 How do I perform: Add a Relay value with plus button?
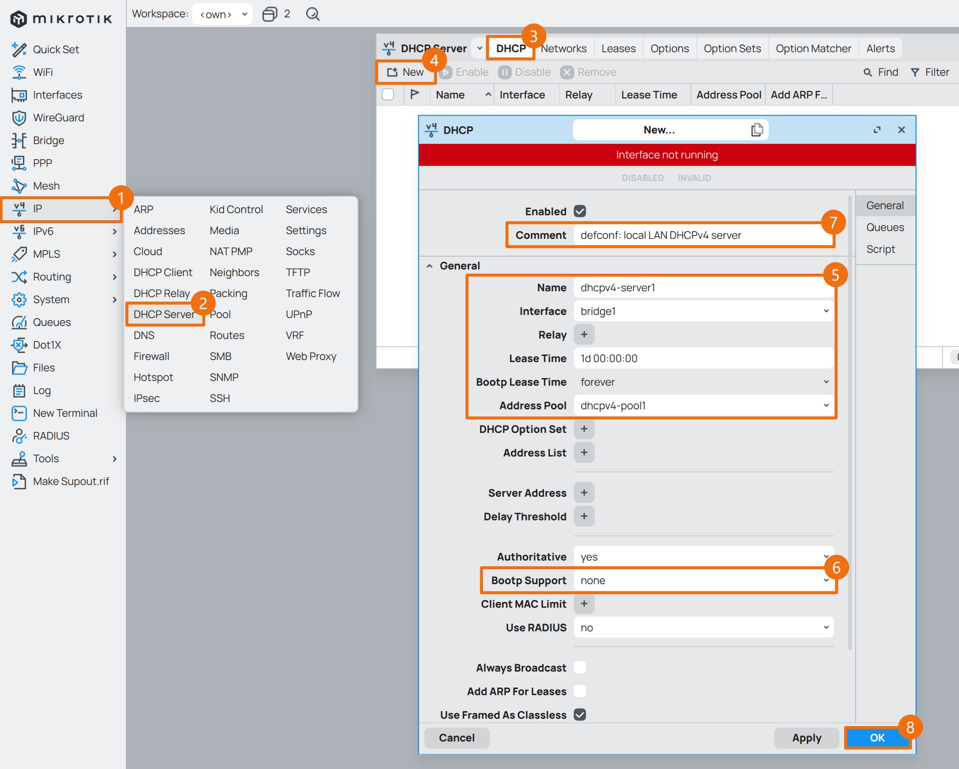tap(584, 335)
